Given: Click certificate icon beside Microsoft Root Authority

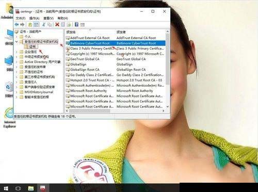Looking at the screenshot, I should [68, 91].
